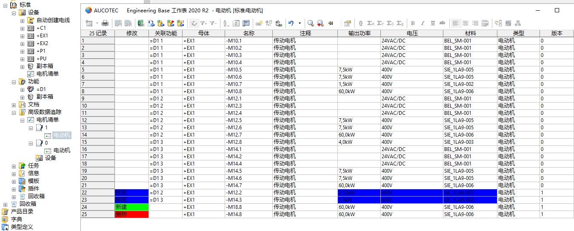
Task: Select the 字典 tree item
Action: click(x=17, y=219)
